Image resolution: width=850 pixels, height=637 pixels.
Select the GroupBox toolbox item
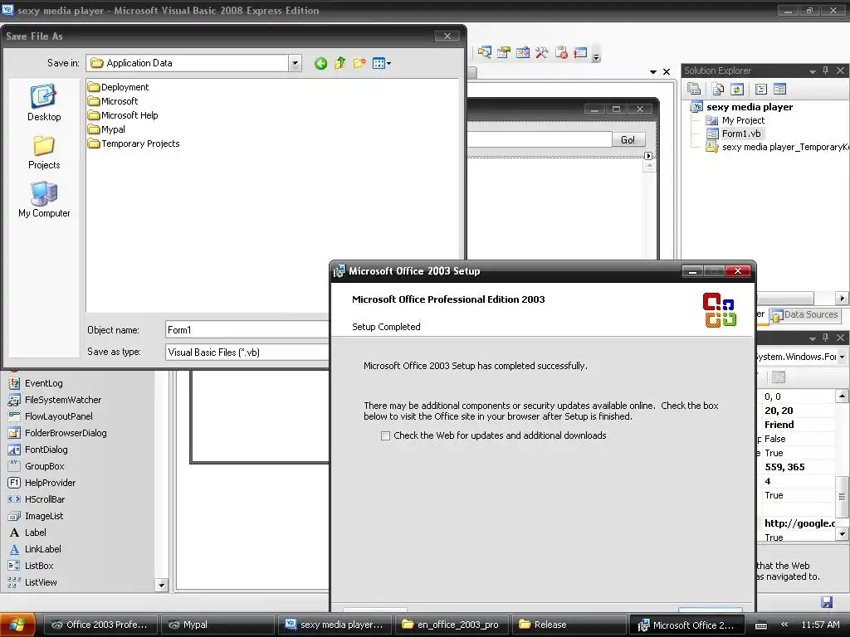(x=36, y=466)
